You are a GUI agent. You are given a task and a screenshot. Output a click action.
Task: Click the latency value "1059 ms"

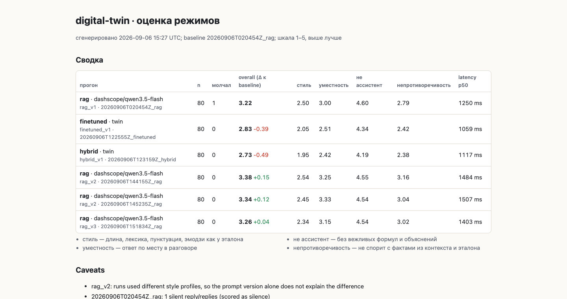[x=471, y=129]
